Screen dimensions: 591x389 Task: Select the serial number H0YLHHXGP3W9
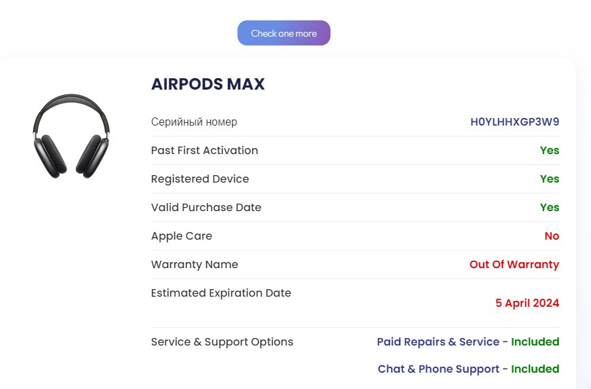click(x=514, y=122)
